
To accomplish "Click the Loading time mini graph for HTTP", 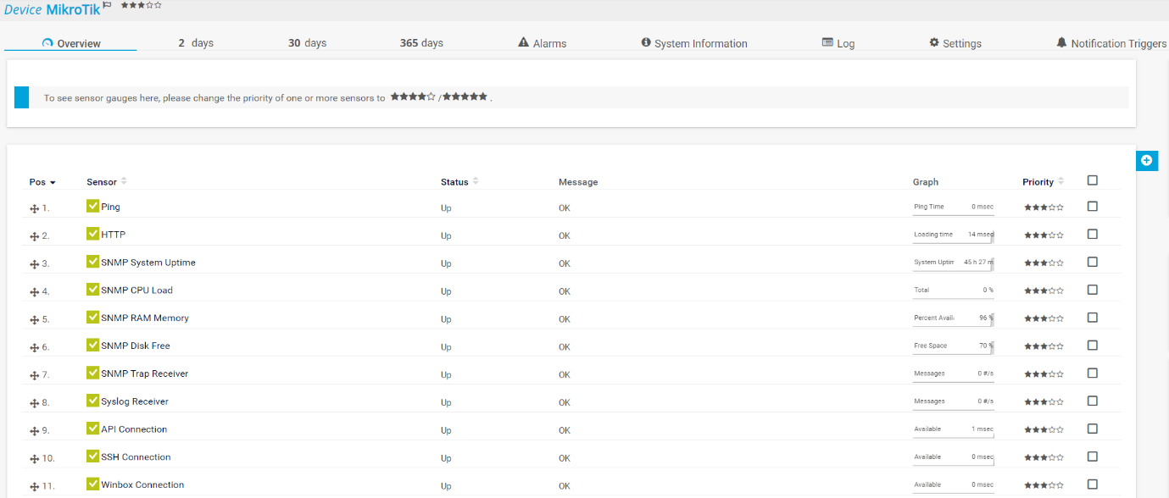I will [953, 235].
